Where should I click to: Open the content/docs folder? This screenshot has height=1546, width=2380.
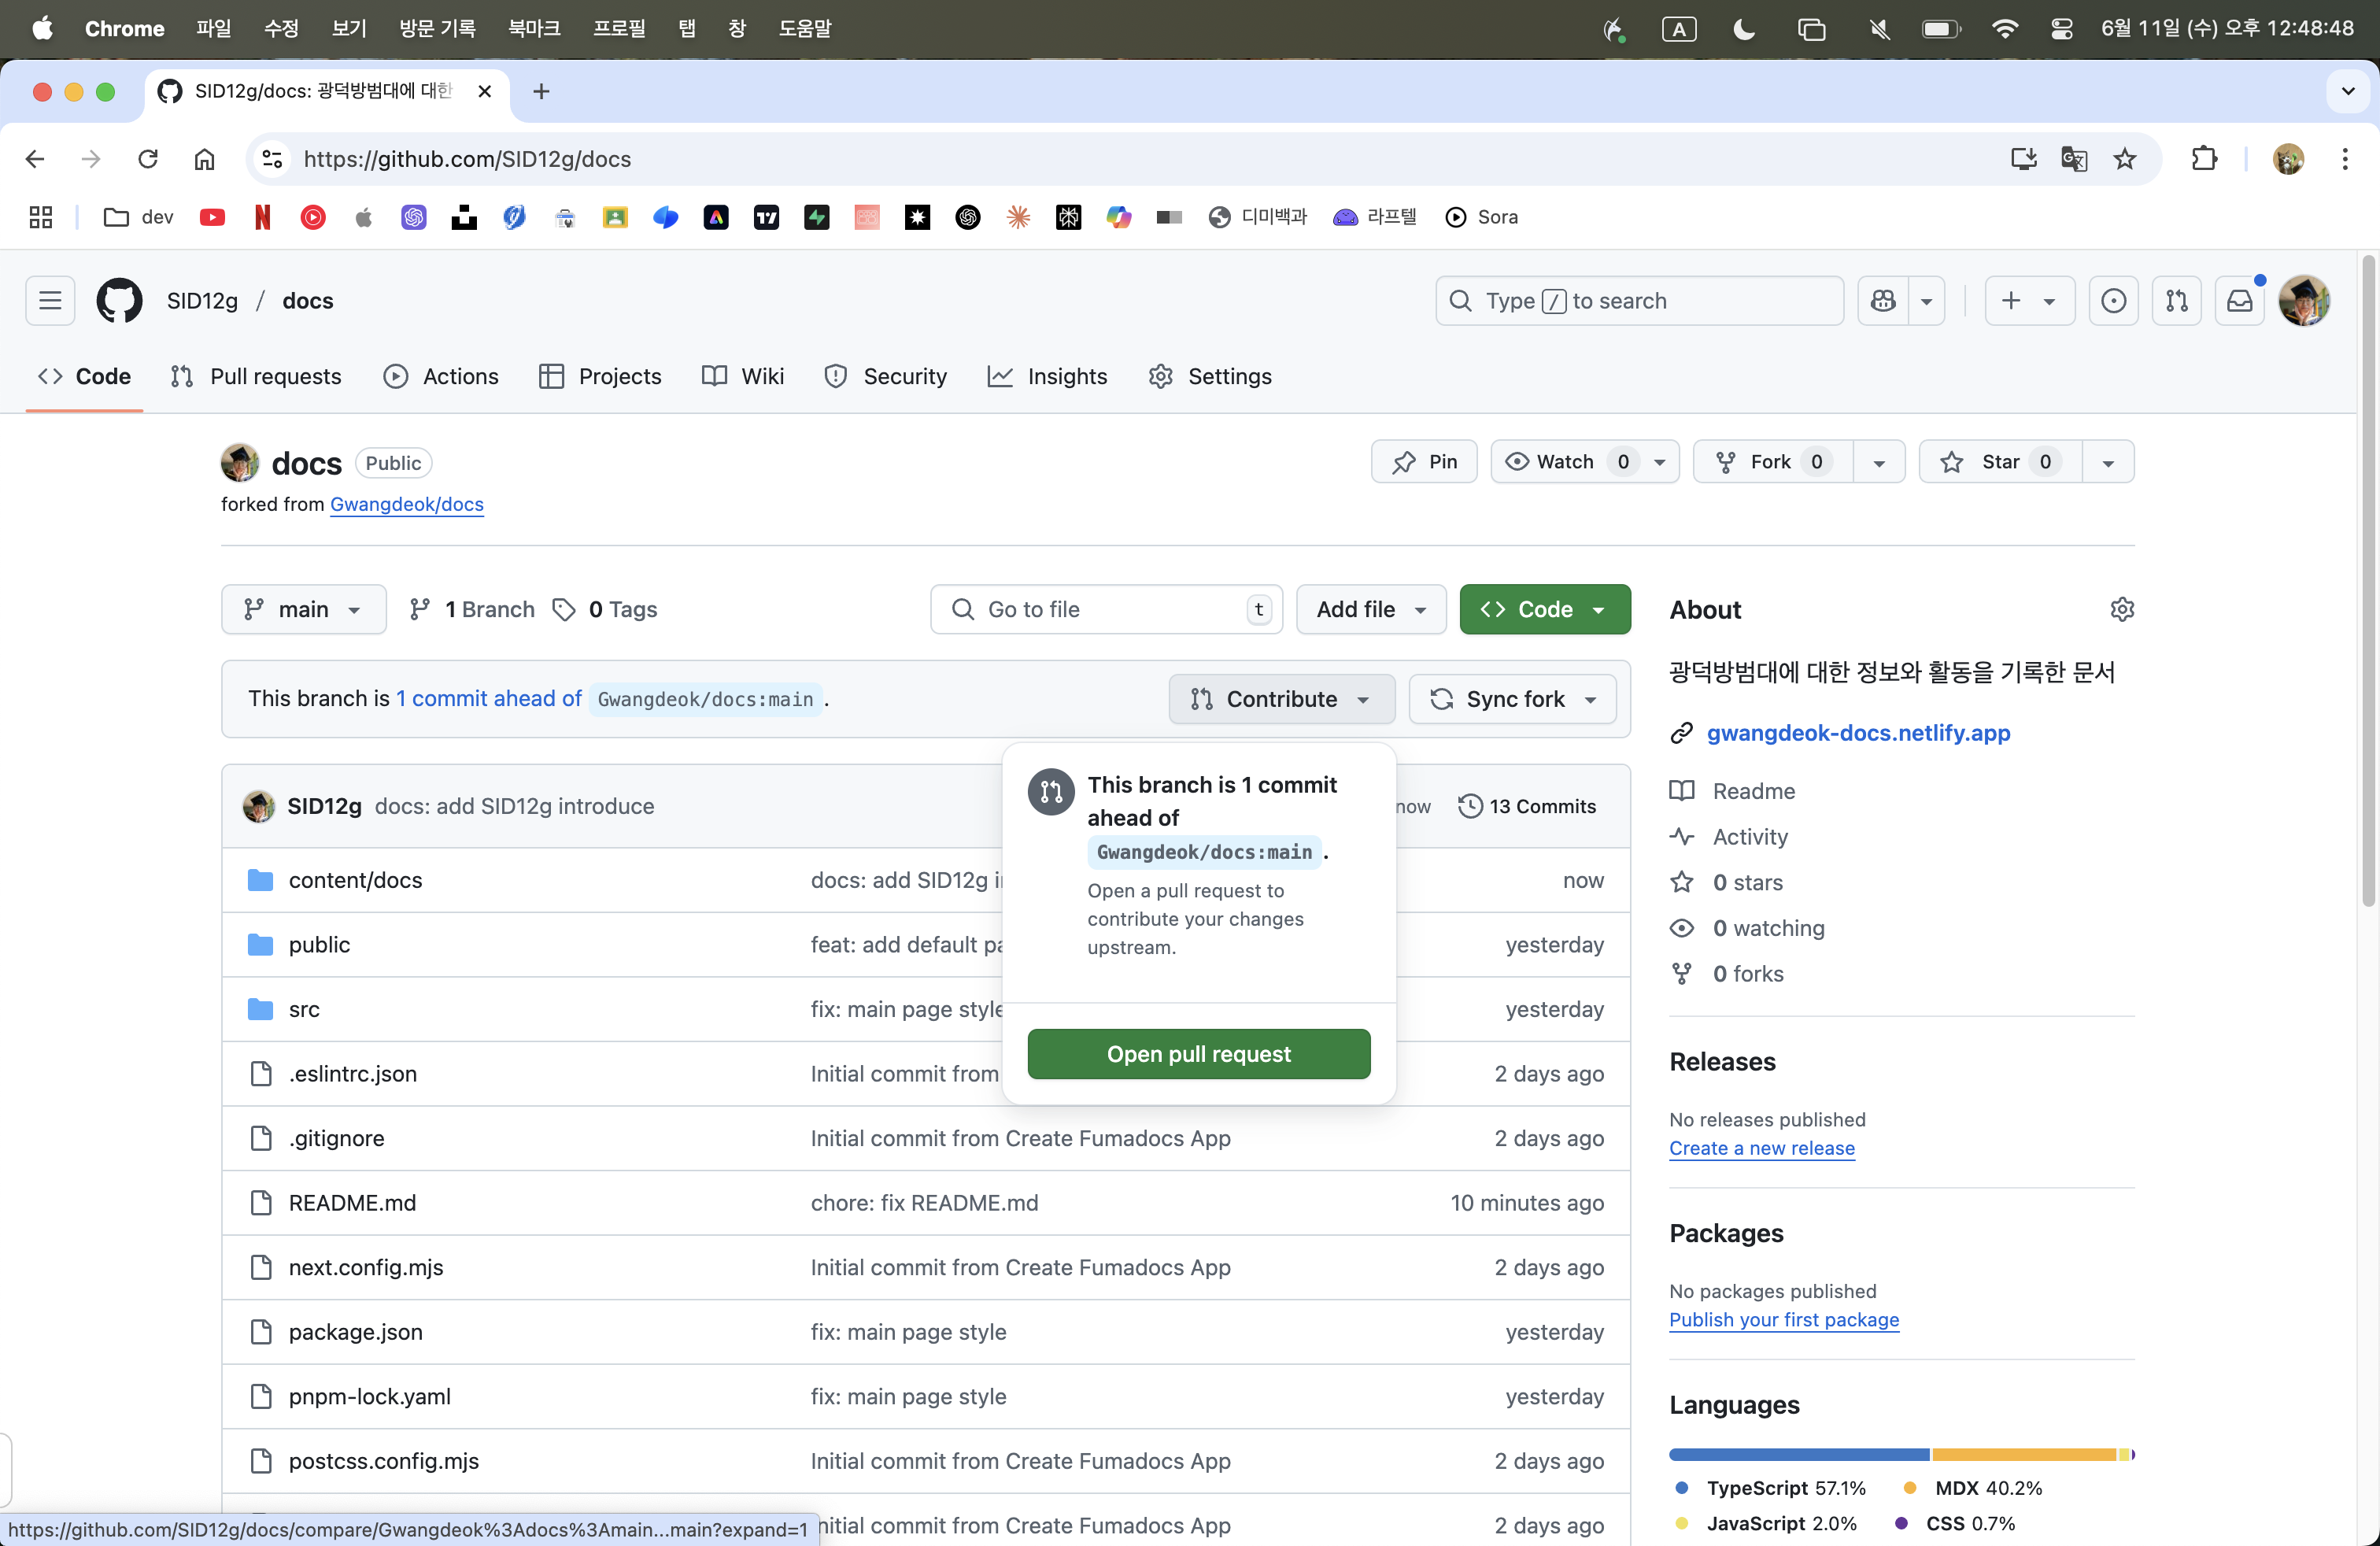355,880
